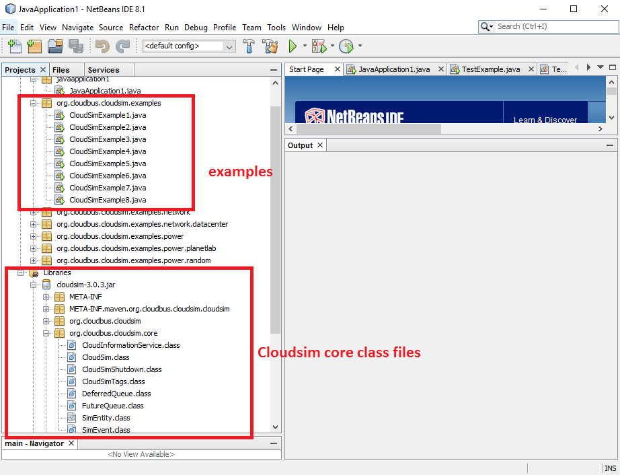
Task: Click the CloudSim.class file icon
Action: (71, 357)
